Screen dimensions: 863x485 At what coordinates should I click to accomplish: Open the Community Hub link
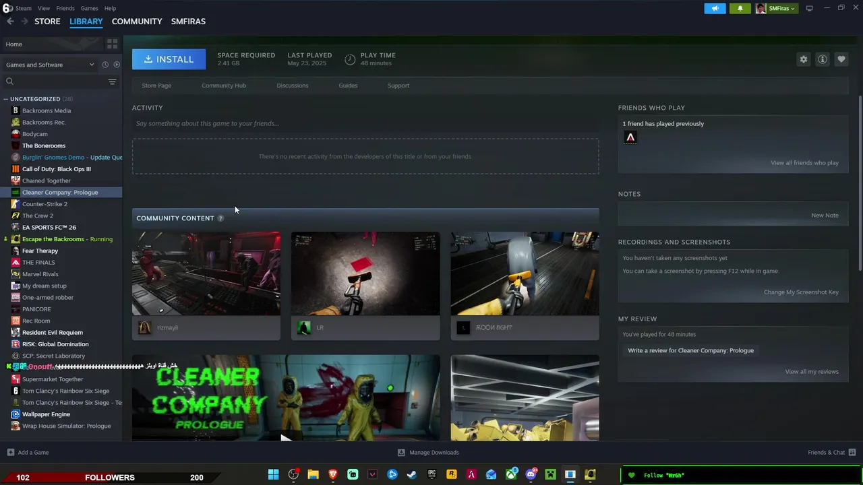224,86
